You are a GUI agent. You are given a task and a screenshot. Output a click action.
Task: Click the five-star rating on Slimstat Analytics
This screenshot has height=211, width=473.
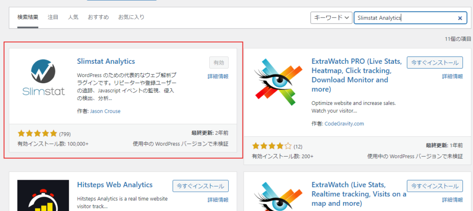(x=37, y=133)
